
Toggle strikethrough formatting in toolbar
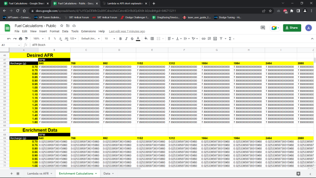[x=132, y=39]
